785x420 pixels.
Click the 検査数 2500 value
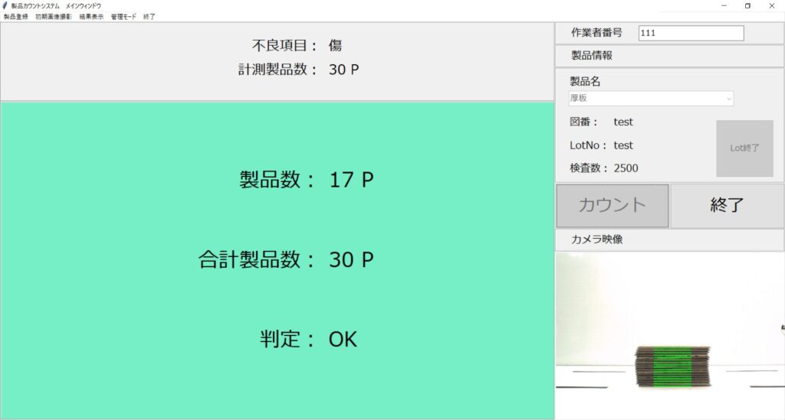click(x=626, y=168)
